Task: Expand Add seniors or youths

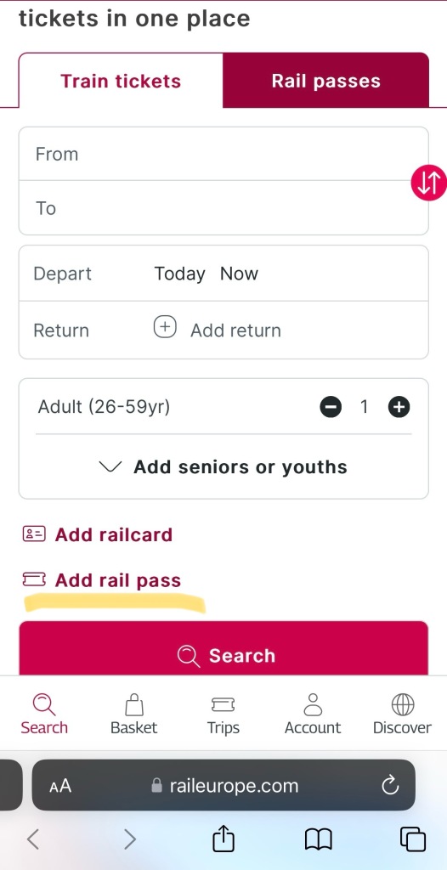Action: point(223,467)
